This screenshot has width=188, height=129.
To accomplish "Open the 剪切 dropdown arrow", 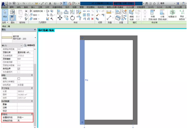I will [x=39, y=15].
